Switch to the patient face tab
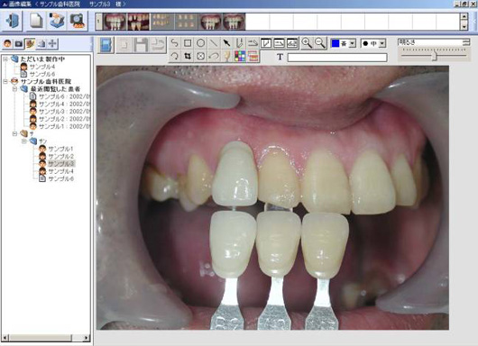The image size is (478, 346). (x=7, y=44)
